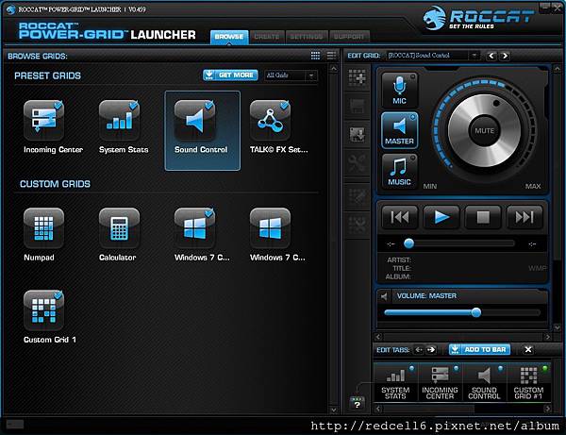Open the Calculator custom grid
This screenshot has height=435, width=566.
120,228
